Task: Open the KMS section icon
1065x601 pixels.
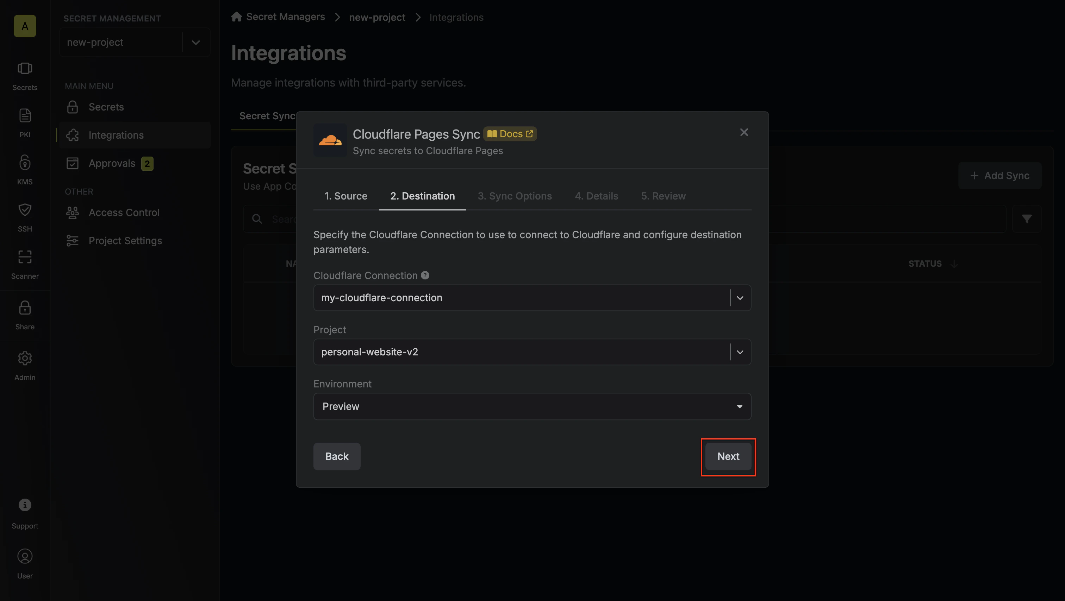Action: (25, 162)
